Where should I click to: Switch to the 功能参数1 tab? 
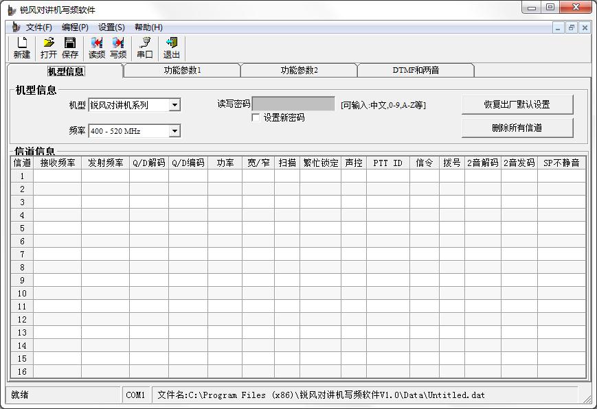click(182, 71)
